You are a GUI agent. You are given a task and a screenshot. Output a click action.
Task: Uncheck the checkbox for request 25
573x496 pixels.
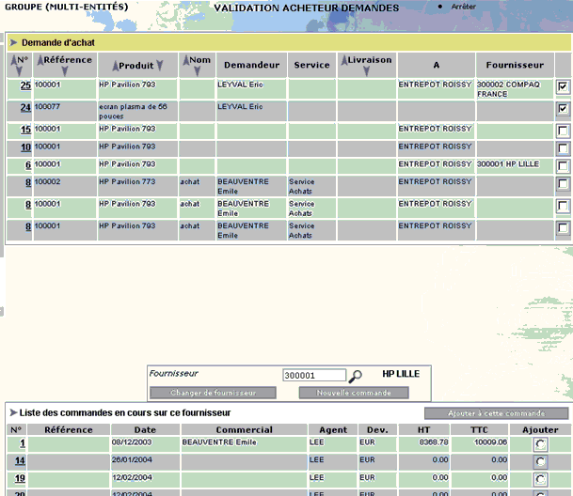pos(563,86)
